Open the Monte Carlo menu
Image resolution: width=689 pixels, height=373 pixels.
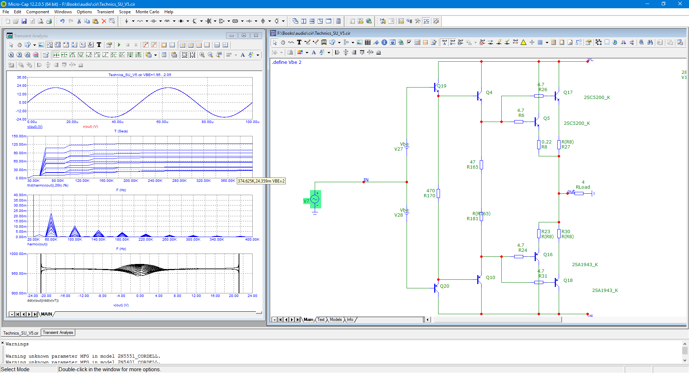pos(147,12)
